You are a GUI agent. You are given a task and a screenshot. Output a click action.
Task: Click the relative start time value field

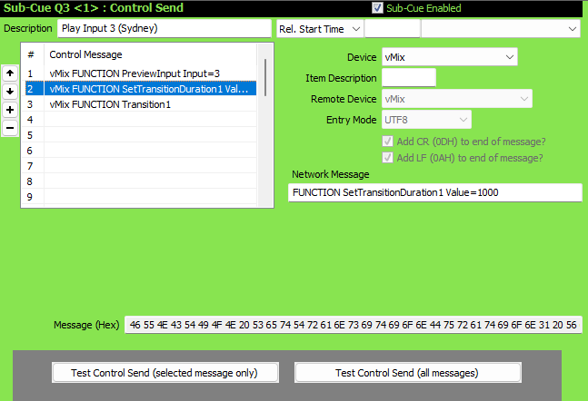(x=393, y=29)
